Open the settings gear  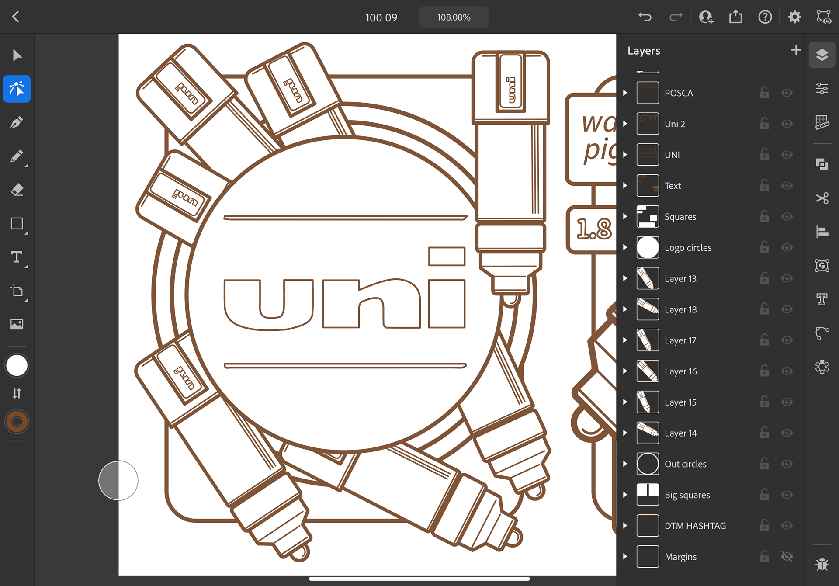pos(794,17)
